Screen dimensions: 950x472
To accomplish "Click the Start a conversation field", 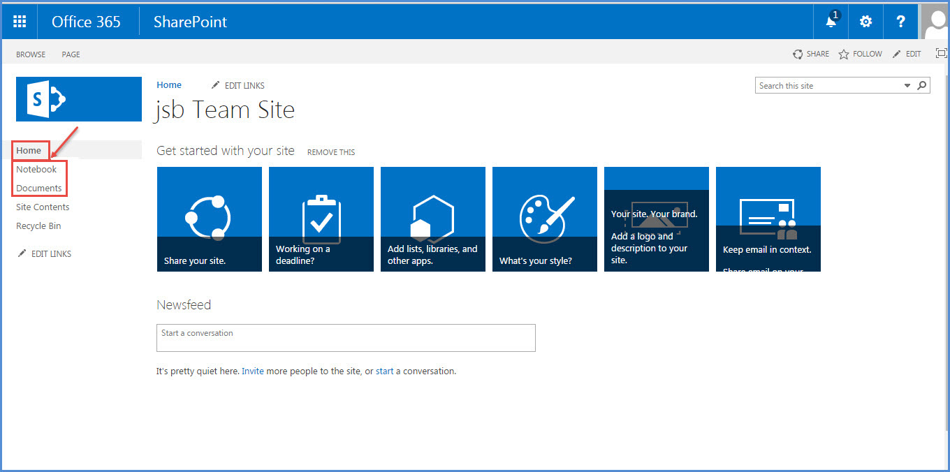I will (346, 337).
